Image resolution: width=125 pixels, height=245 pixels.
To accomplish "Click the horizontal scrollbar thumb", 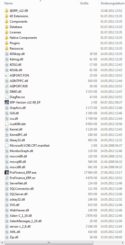I will (49, 243).
